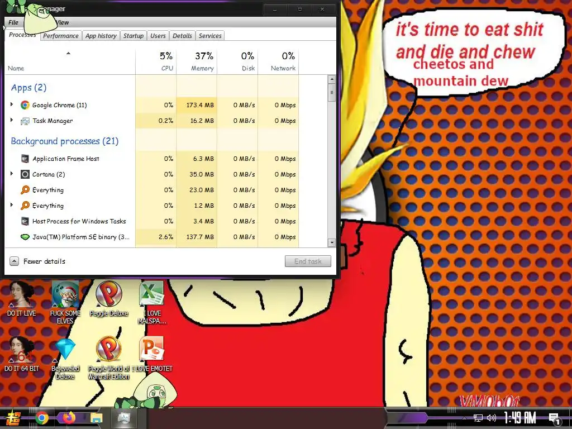The width and height of the screenshot is (572, 429).
Task: Switch to the Startup tab
Action: click(133, 36)
